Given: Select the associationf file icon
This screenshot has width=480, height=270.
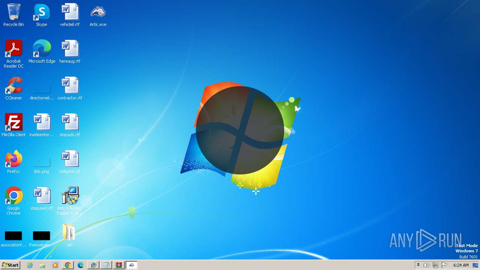Looking at the screenshot, I should [x=13, y=238].
